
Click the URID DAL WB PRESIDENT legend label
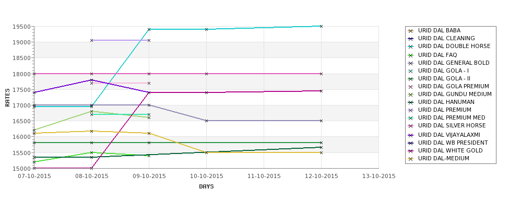coord(453,143)
